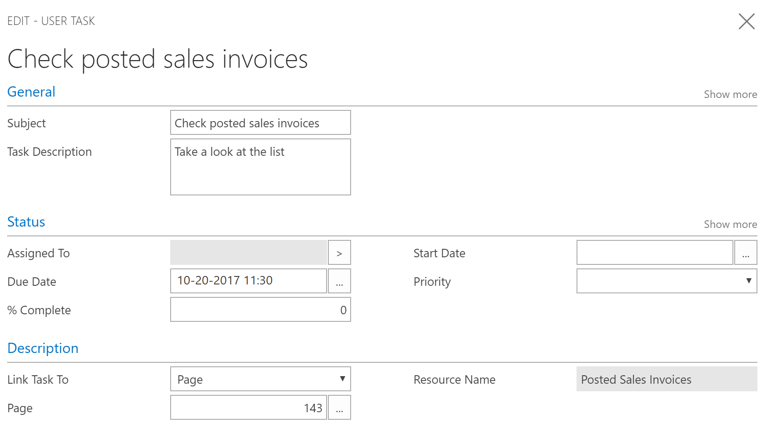Open the Assigned To lookup arrow
Image resolution: width=765 pixels, height=430 pixels.
coord(340,252)
